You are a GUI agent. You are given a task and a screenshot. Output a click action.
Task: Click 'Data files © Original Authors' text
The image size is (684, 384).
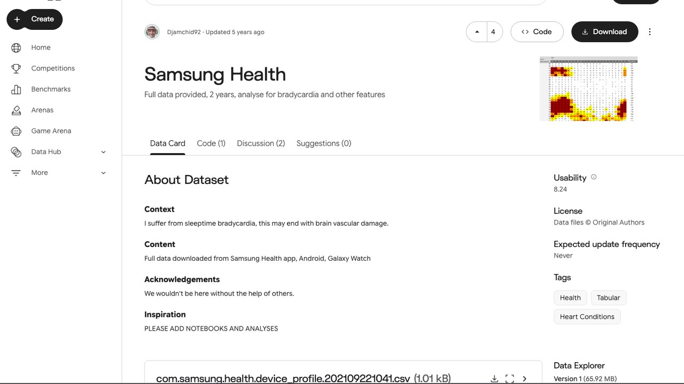click(599, 222)
